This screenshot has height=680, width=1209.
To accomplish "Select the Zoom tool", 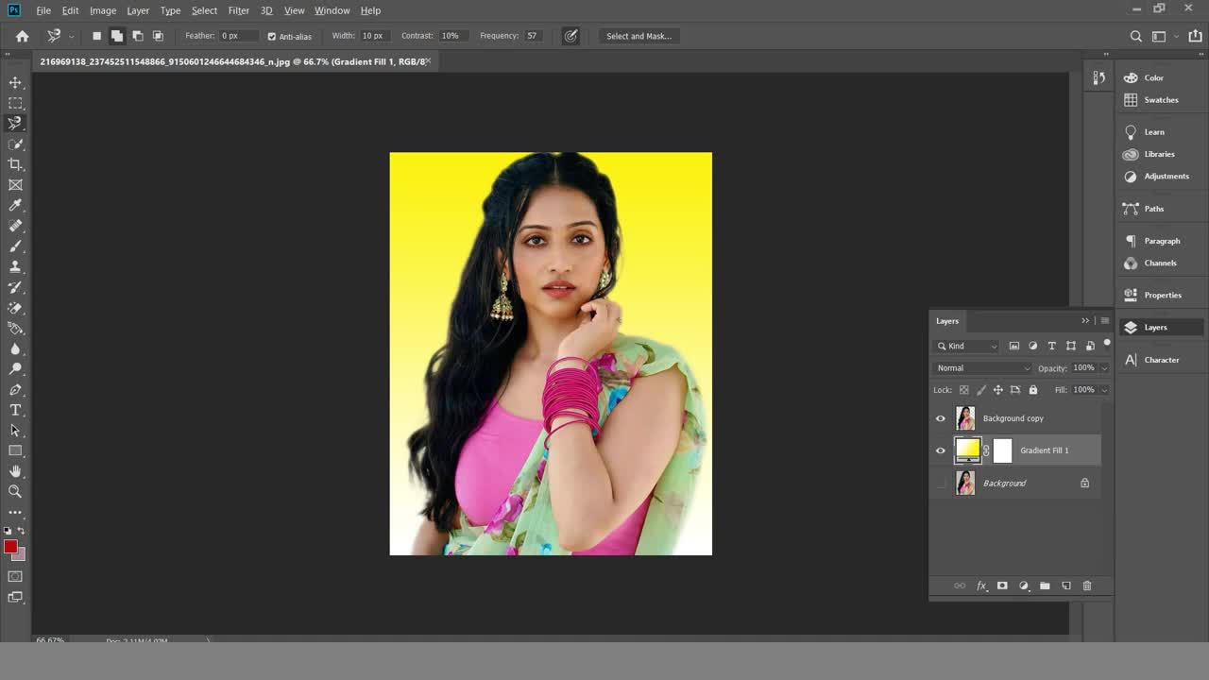I will [x=15, y=491].
